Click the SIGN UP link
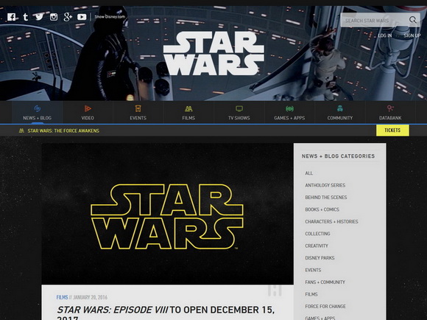The image size is (427, 320). coord(412,35)
